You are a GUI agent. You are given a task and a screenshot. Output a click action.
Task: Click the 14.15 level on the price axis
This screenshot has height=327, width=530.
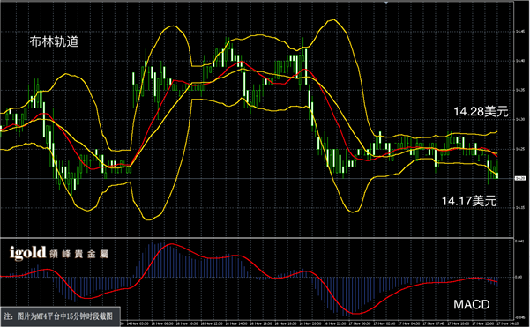click(x=520, y=208)
